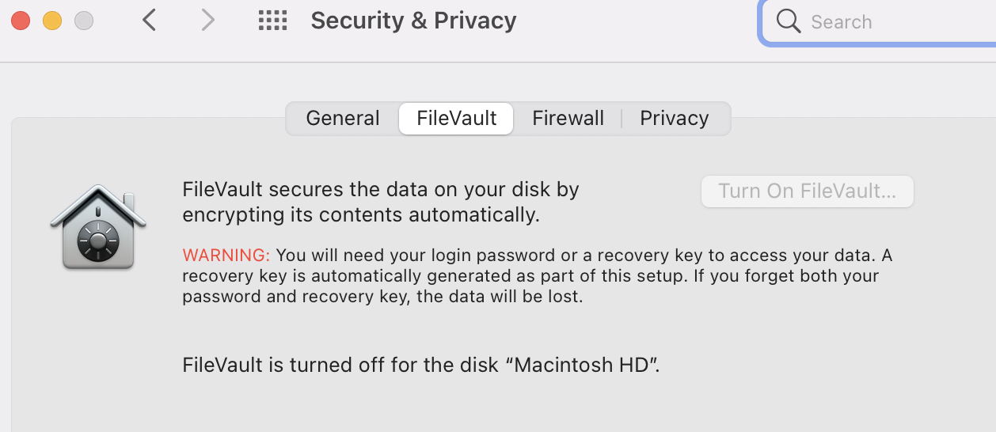Click the red WARNING label
Screen dimensions: 996x432
[x=226, y=256]
